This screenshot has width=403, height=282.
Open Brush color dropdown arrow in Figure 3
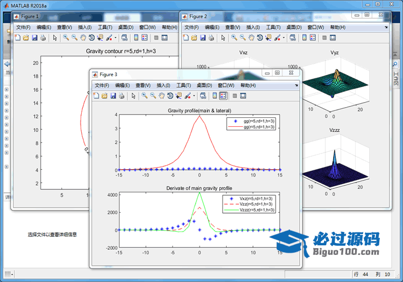pyautogui.click(x=194, y=96)
